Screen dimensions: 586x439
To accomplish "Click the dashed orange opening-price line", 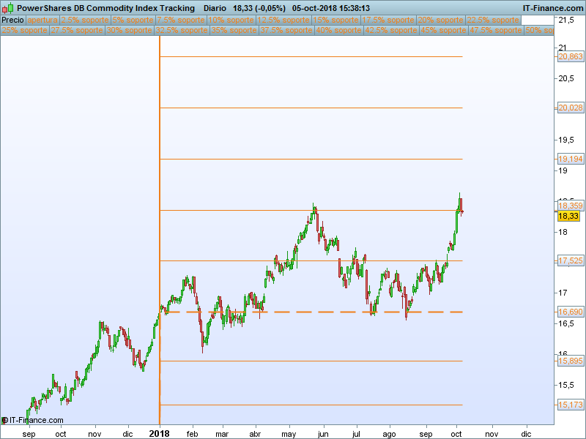I will (x=311, y=312).
